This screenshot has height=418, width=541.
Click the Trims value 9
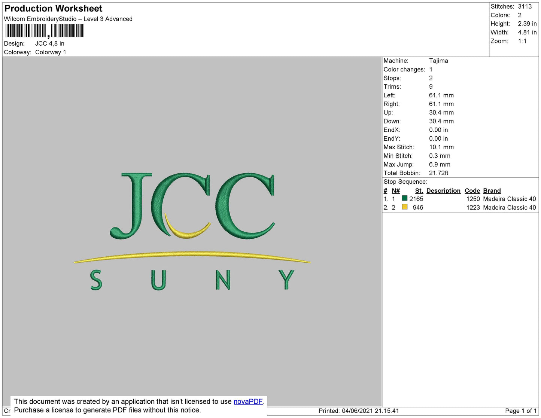click(431, 86)
